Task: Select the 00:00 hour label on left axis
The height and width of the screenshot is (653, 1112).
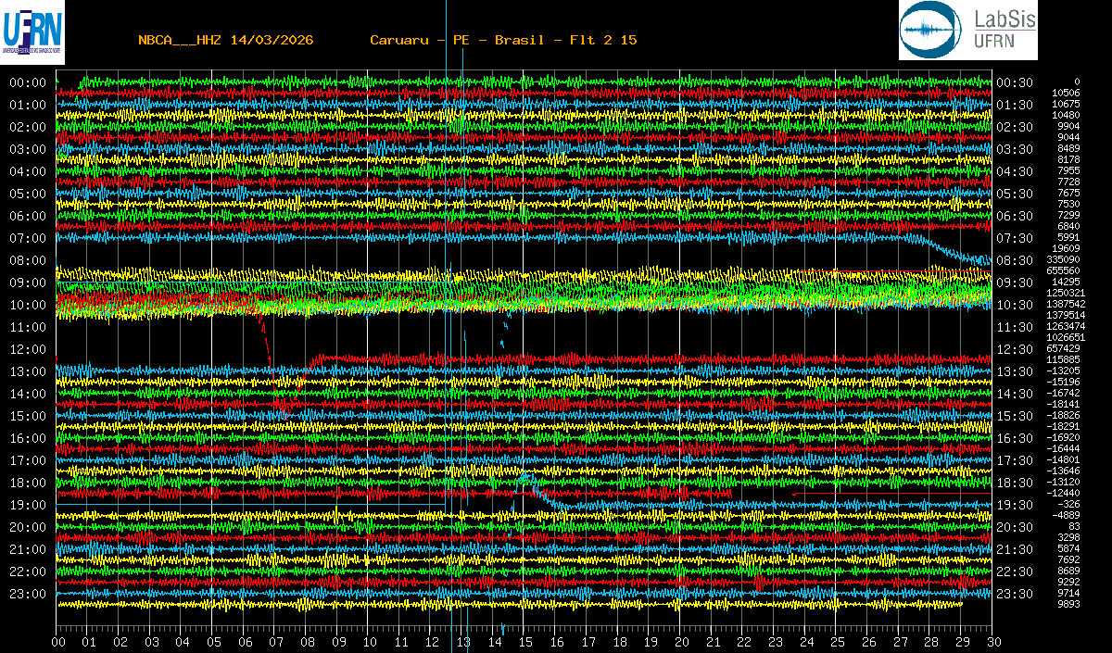Action: tap(28, 82)
